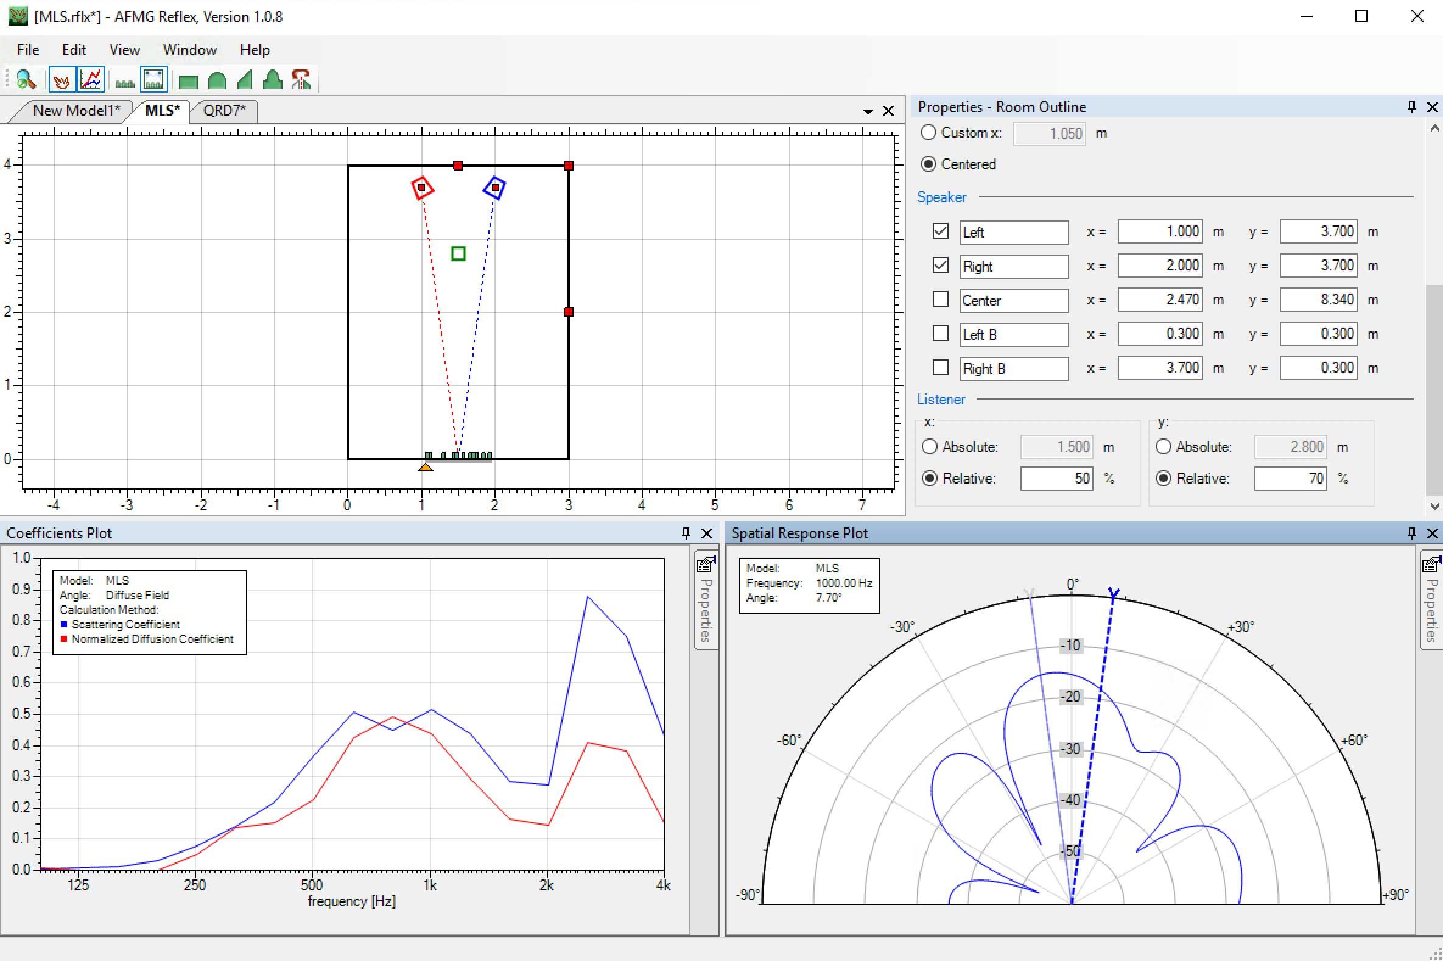Click the Properties panel scroll down arrow
Viewport: 1443px width, 961px height.
click(1434, 506)
